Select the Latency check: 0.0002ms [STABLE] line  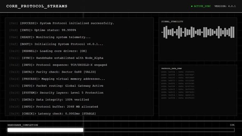(x=52, y=114)
